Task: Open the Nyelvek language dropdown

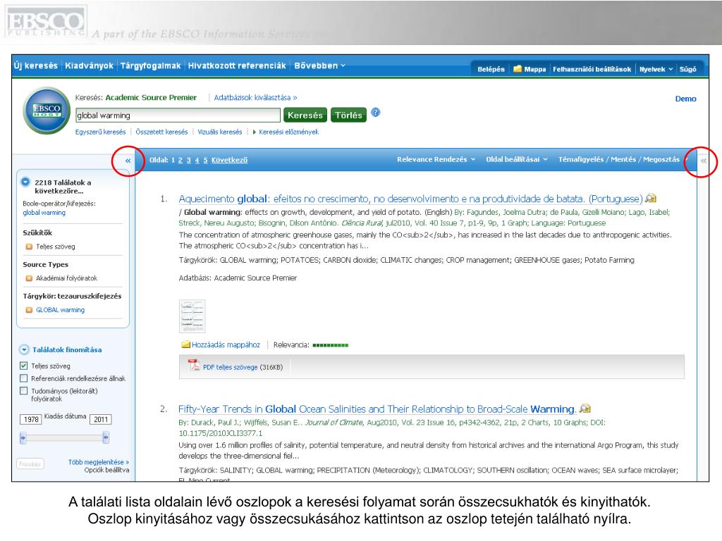Action: tap(656, 69)
